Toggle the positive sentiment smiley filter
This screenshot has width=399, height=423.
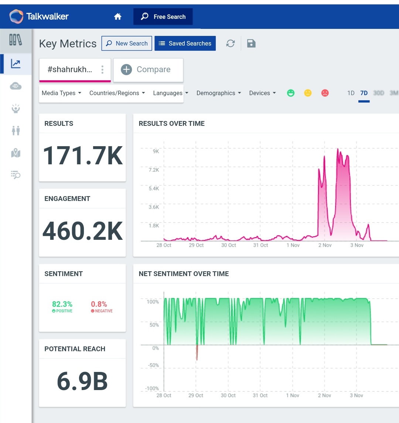click(291, 93)
